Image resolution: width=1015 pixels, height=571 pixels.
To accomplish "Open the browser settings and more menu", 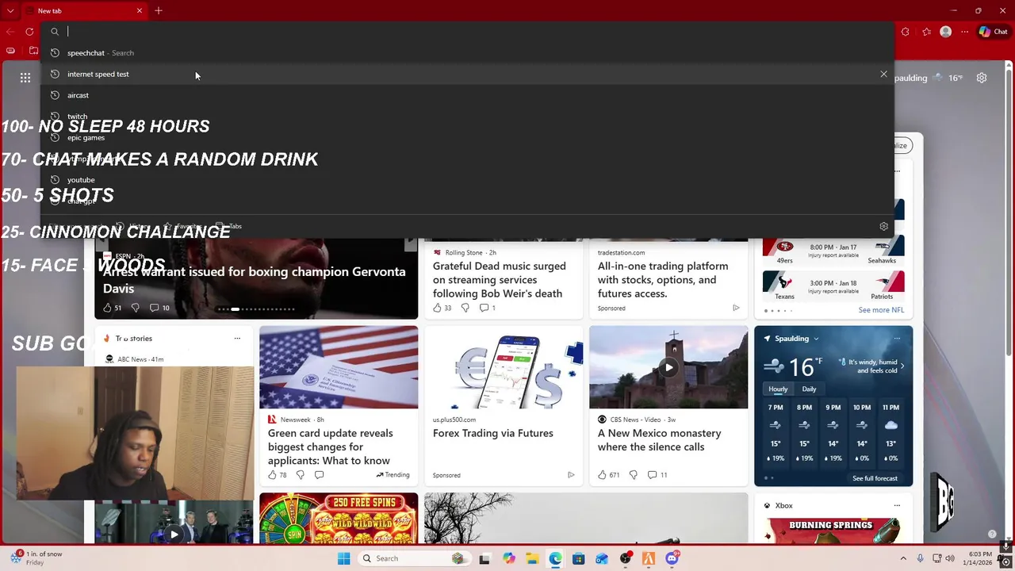I will (963, 32).
